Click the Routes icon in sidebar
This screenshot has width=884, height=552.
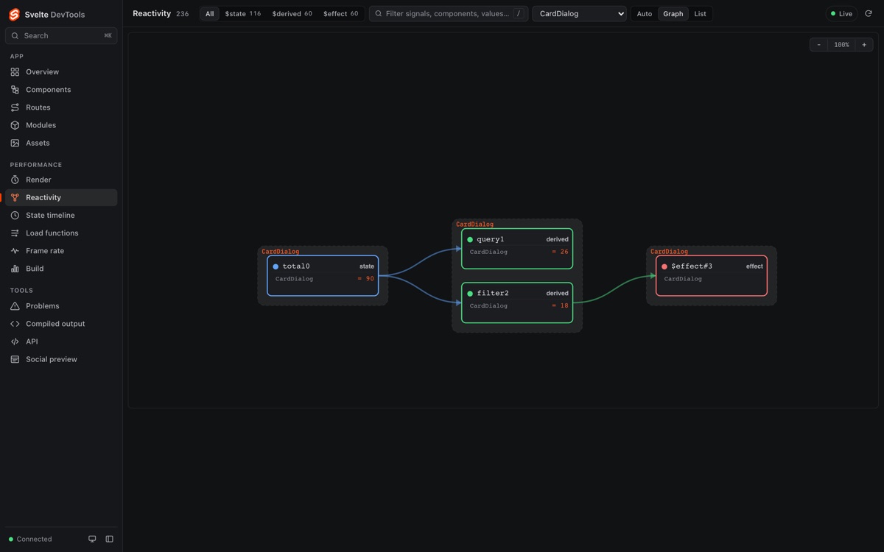pos(15,107)
